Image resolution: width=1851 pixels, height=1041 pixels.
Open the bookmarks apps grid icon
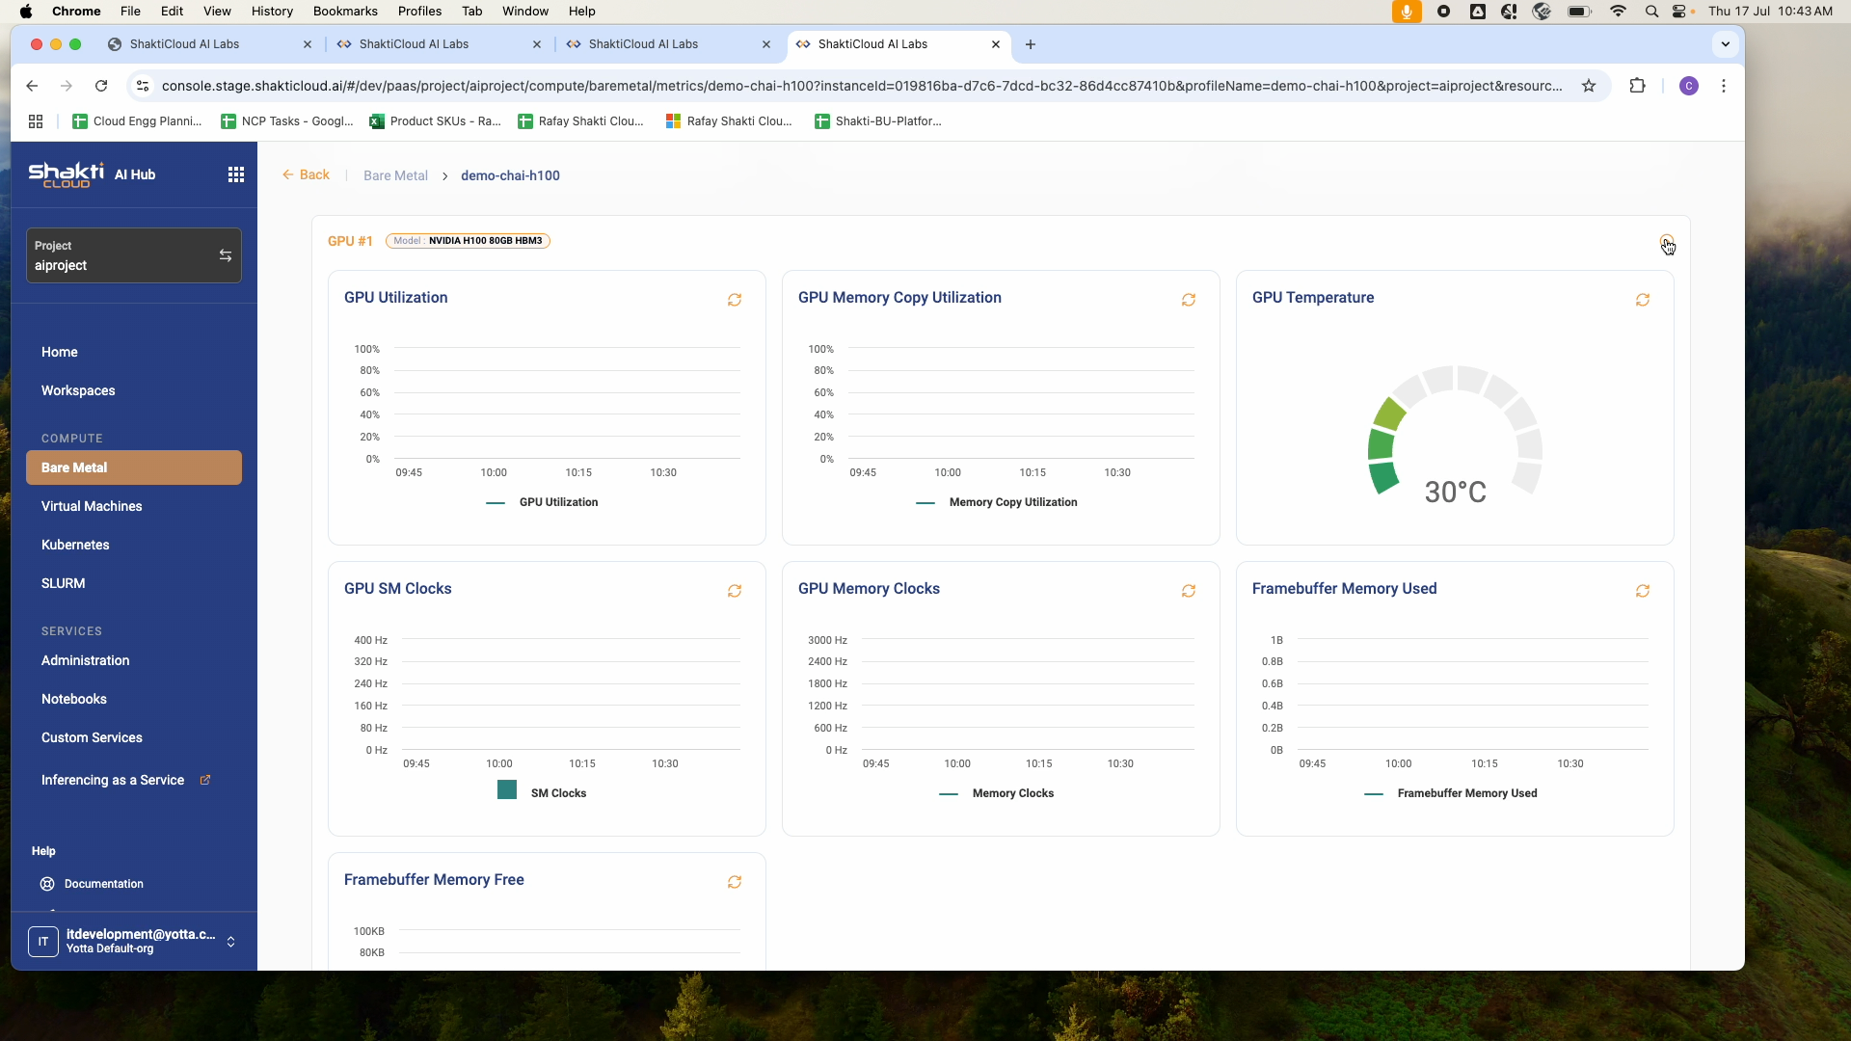point(36,121)
